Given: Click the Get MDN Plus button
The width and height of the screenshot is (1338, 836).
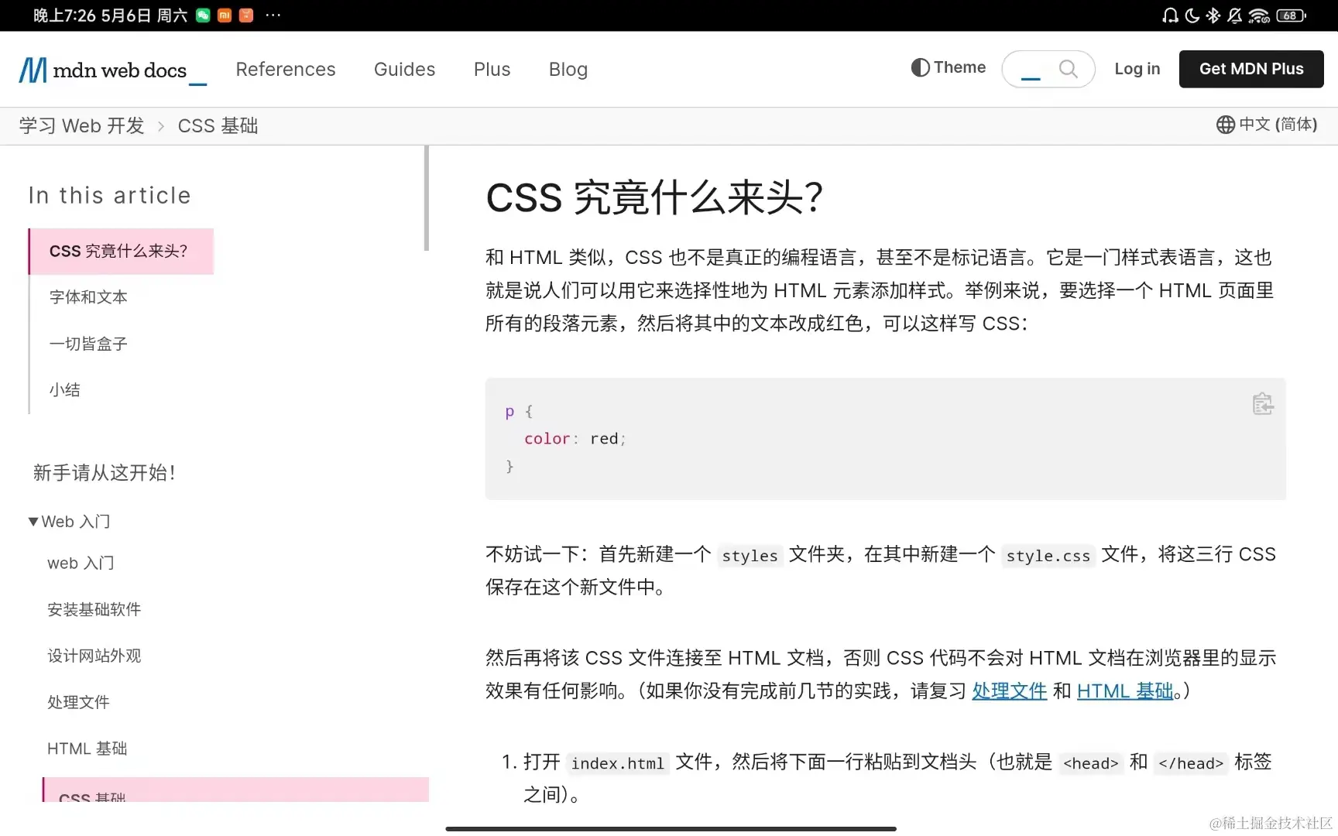Looking at the screenshot, I should 1251,69.
